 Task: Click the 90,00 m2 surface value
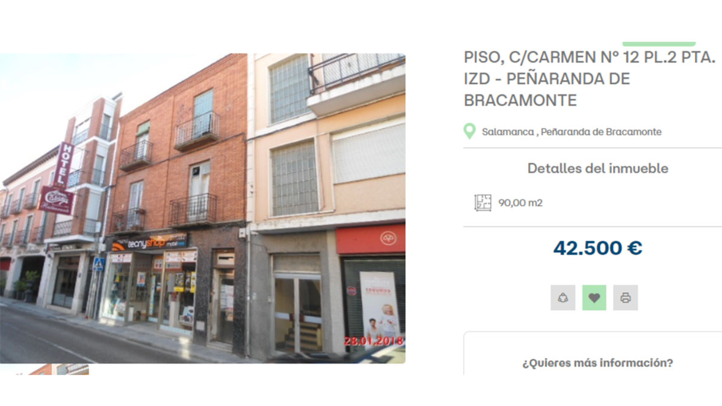click(x=520, y=203)
